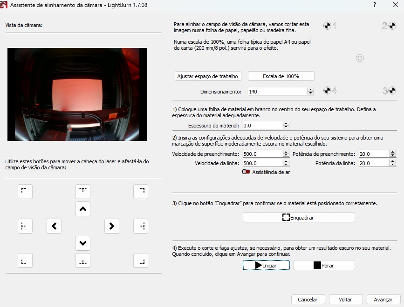Click the Espessura do material field

click(262, 125)
